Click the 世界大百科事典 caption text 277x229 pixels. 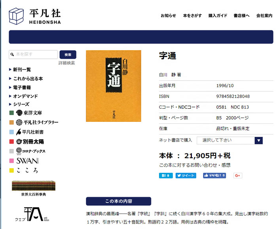[x=34, y=195]
